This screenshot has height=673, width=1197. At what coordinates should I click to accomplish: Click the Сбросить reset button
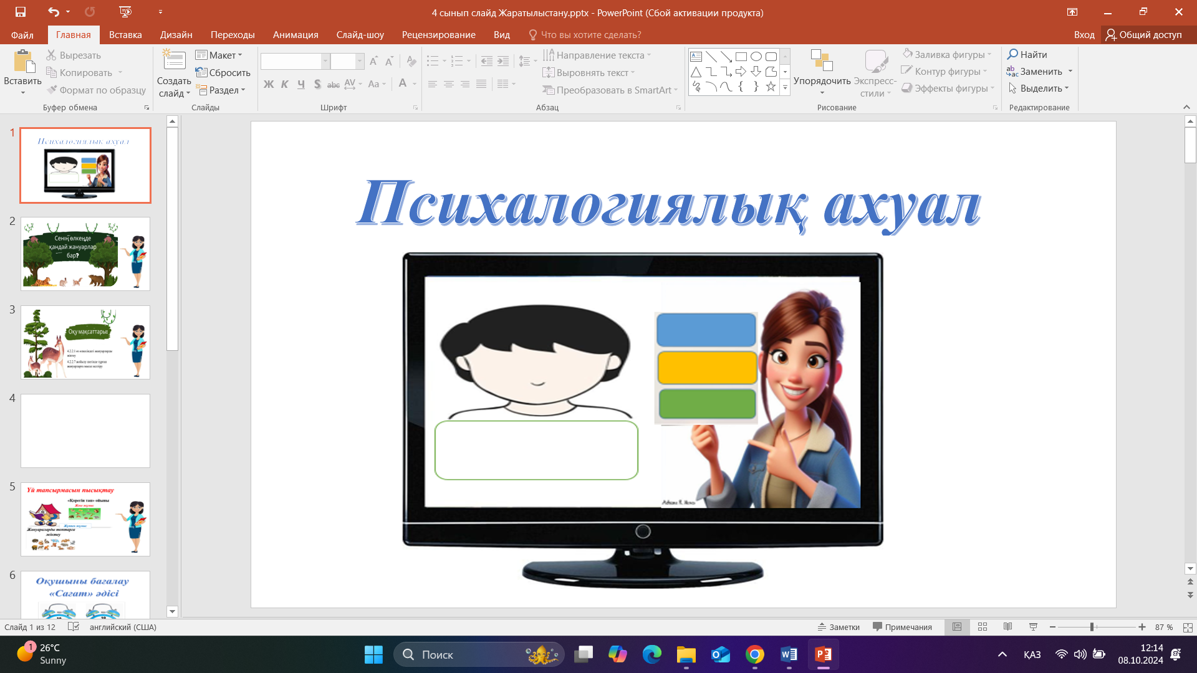pyautogui.click(x=223, y=73)
